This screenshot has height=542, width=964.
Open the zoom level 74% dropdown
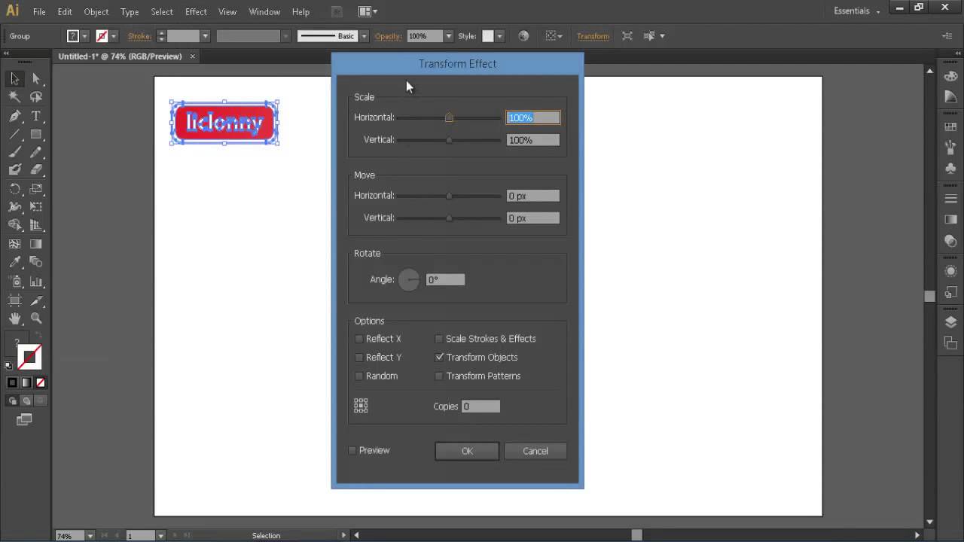pyautogui.click(x=90, y=535)
